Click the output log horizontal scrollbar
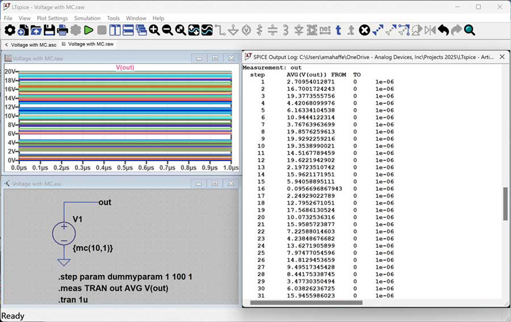The height and width of the screenshot is (322, 511). (x=306, y=303)
